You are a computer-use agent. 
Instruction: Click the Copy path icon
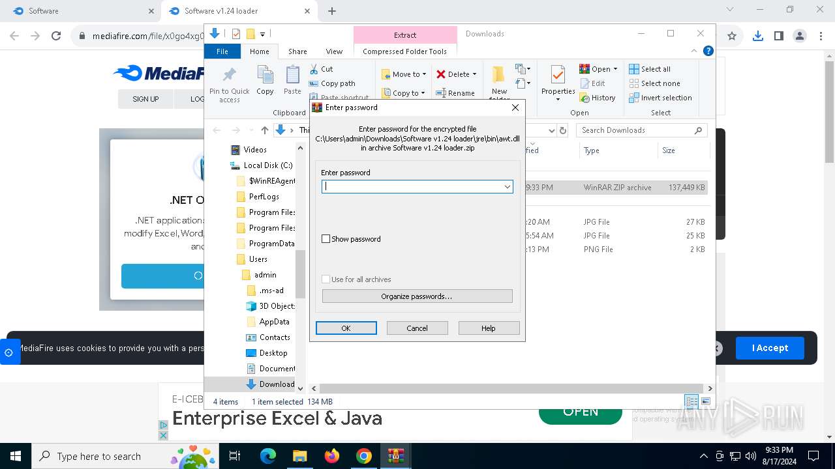click(314, 83)
